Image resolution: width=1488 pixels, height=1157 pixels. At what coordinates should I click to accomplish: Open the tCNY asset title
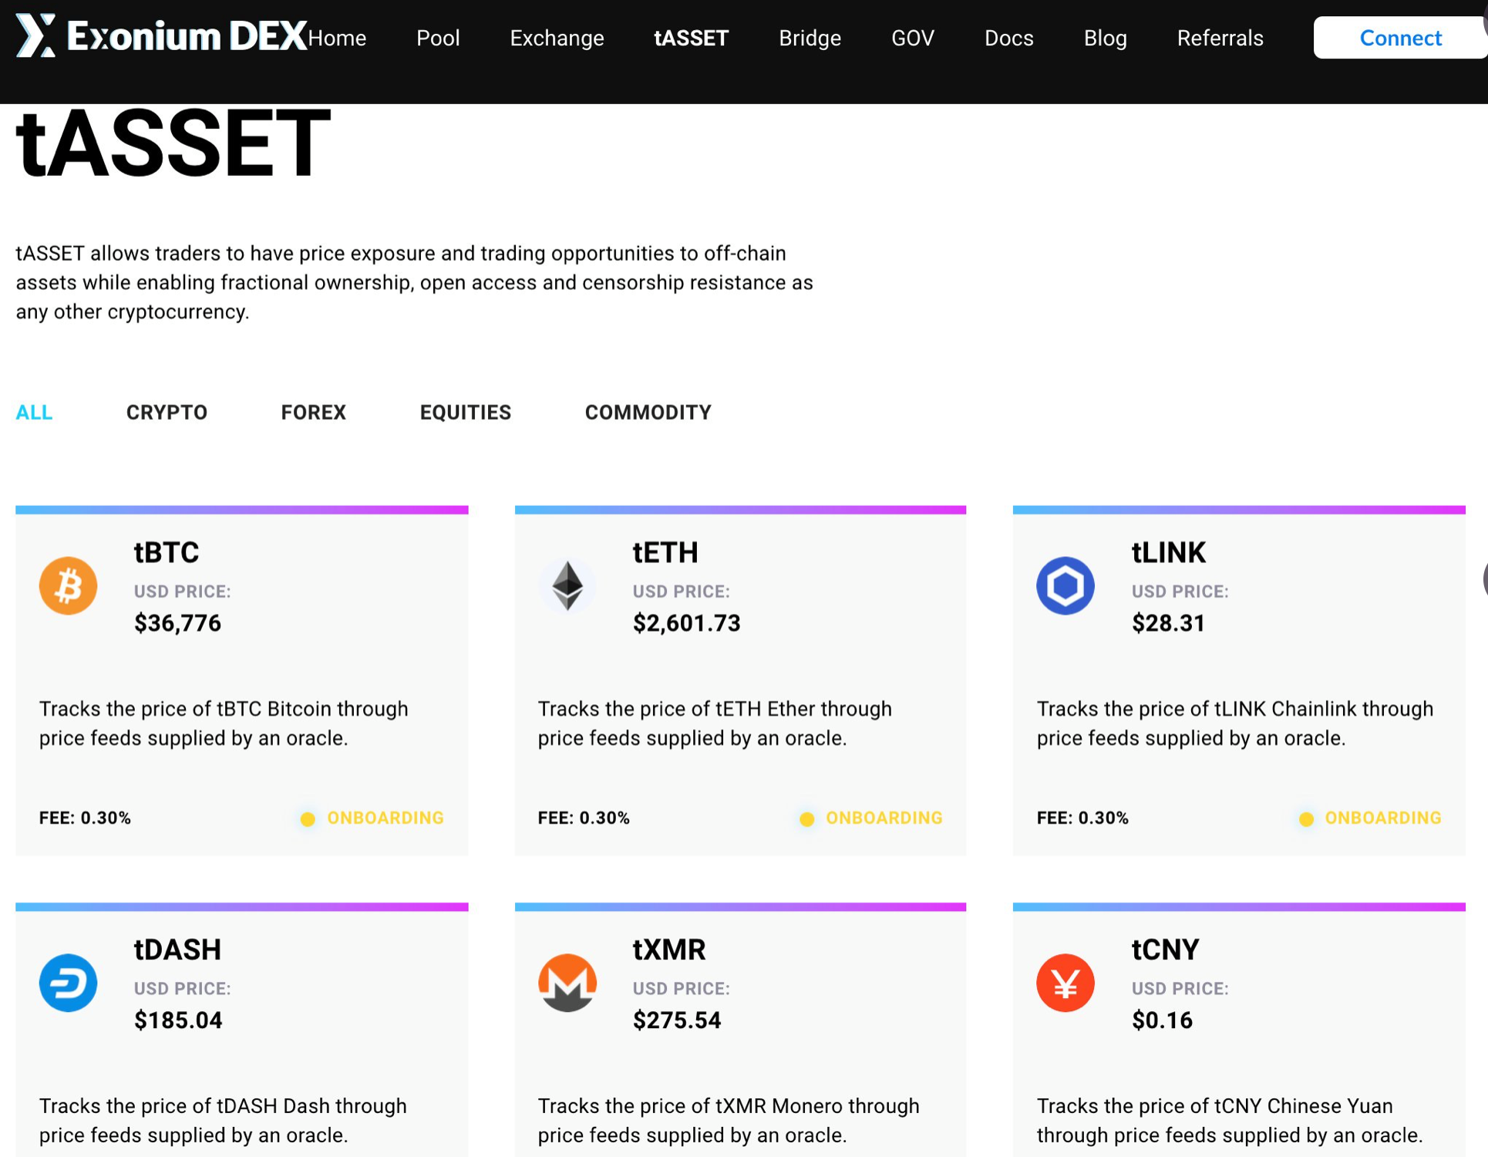point(1165,950)
